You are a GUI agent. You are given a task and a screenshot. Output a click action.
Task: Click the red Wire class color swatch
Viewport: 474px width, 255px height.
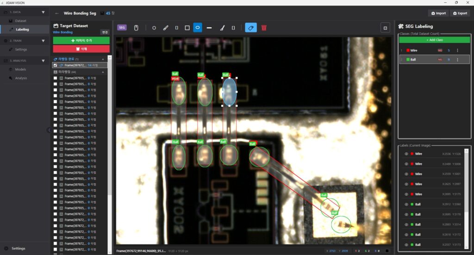tap(408, 50)
